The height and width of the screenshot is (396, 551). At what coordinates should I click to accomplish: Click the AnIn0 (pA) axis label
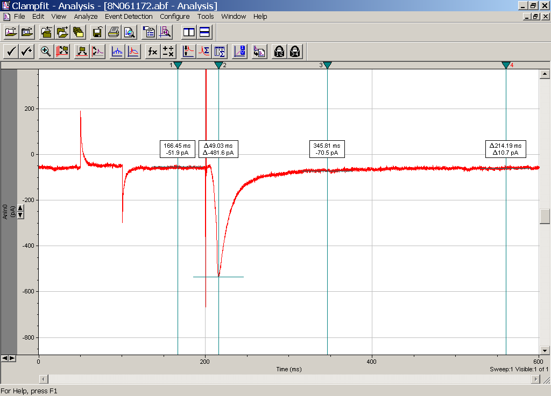pyautogui.click(x=9, y=212)
